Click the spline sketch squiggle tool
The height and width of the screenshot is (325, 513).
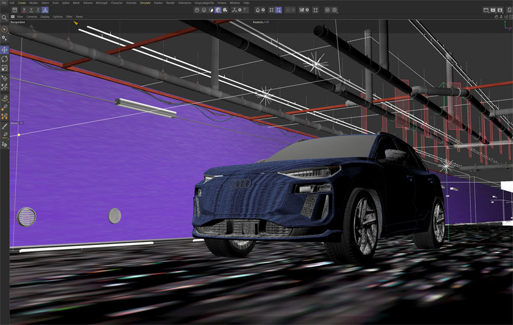4,145
